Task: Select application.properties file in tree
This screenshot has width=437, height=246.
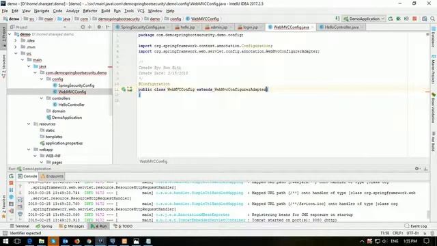Action: (x=64, y=143)
